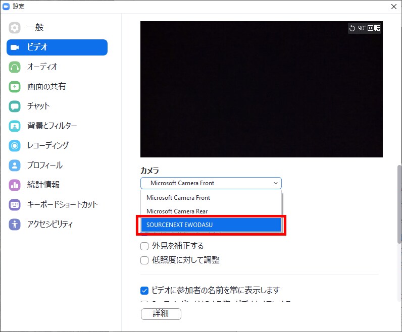Uncheck ビデオに参加者の名前を常に表示します
Image resolution: width=402 pixels, height=332 pixels.
(144, 291)
